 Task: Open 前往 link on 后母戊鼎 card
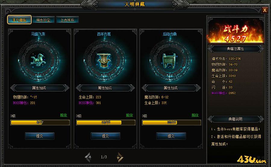tap(195, 115)
